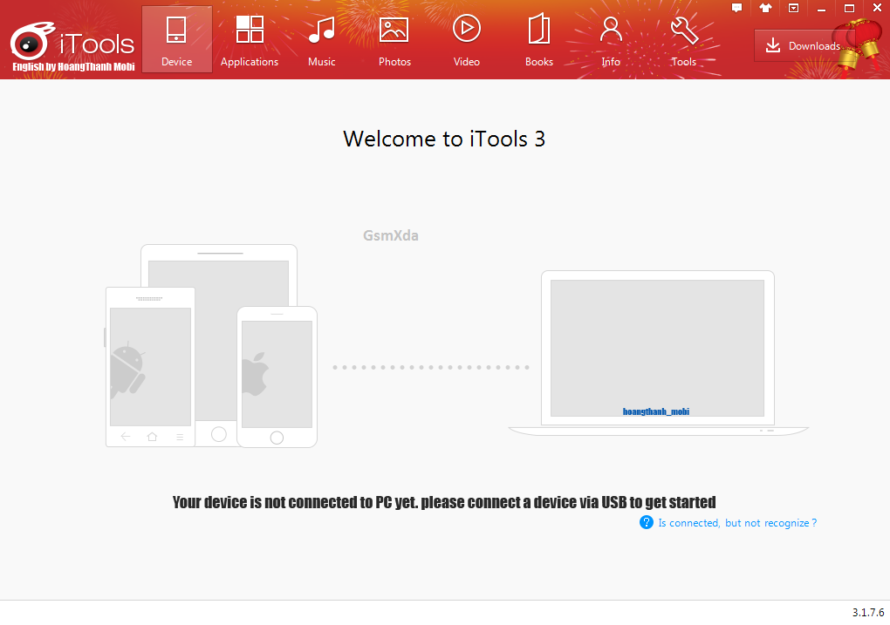Go to the Photos section
This screenshot has height=625, width=890.
click(x=394, y=40)
